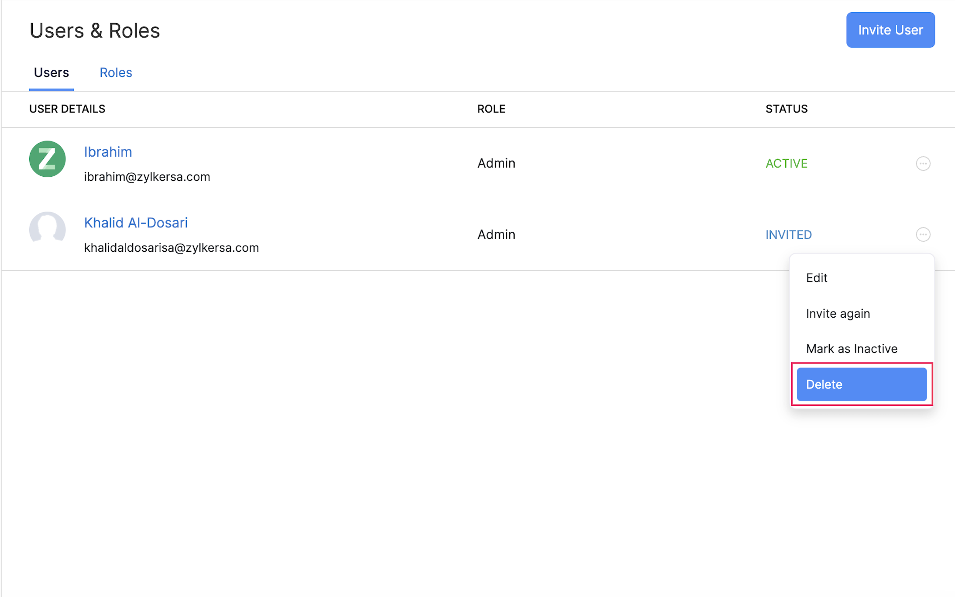The width and height of the screenshot is (955, 597).
Task: Select Invite again for Khalid Al-Dosari
Action: click(x=838, y=313)
